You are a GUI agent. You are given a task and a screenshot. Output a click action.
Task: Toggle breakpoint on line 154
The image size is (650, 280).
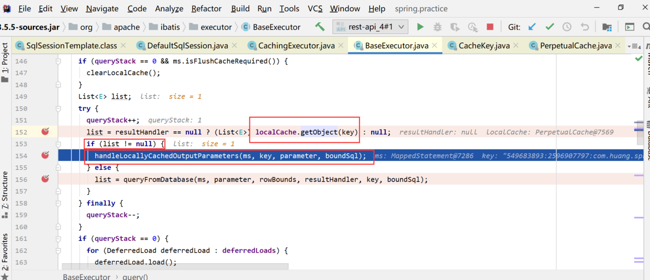click(45, 155)
